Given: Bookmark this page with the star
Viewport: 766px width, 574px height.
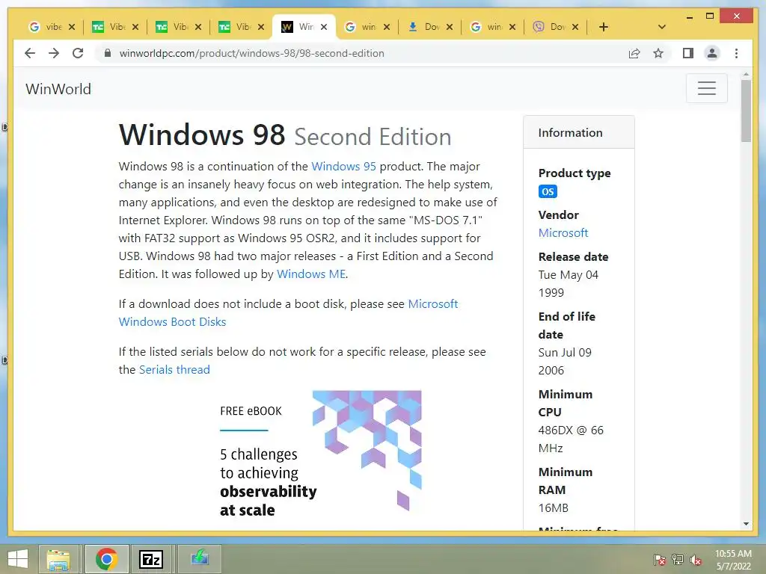Looking at the screenshot, I should (x=658, y=53).
